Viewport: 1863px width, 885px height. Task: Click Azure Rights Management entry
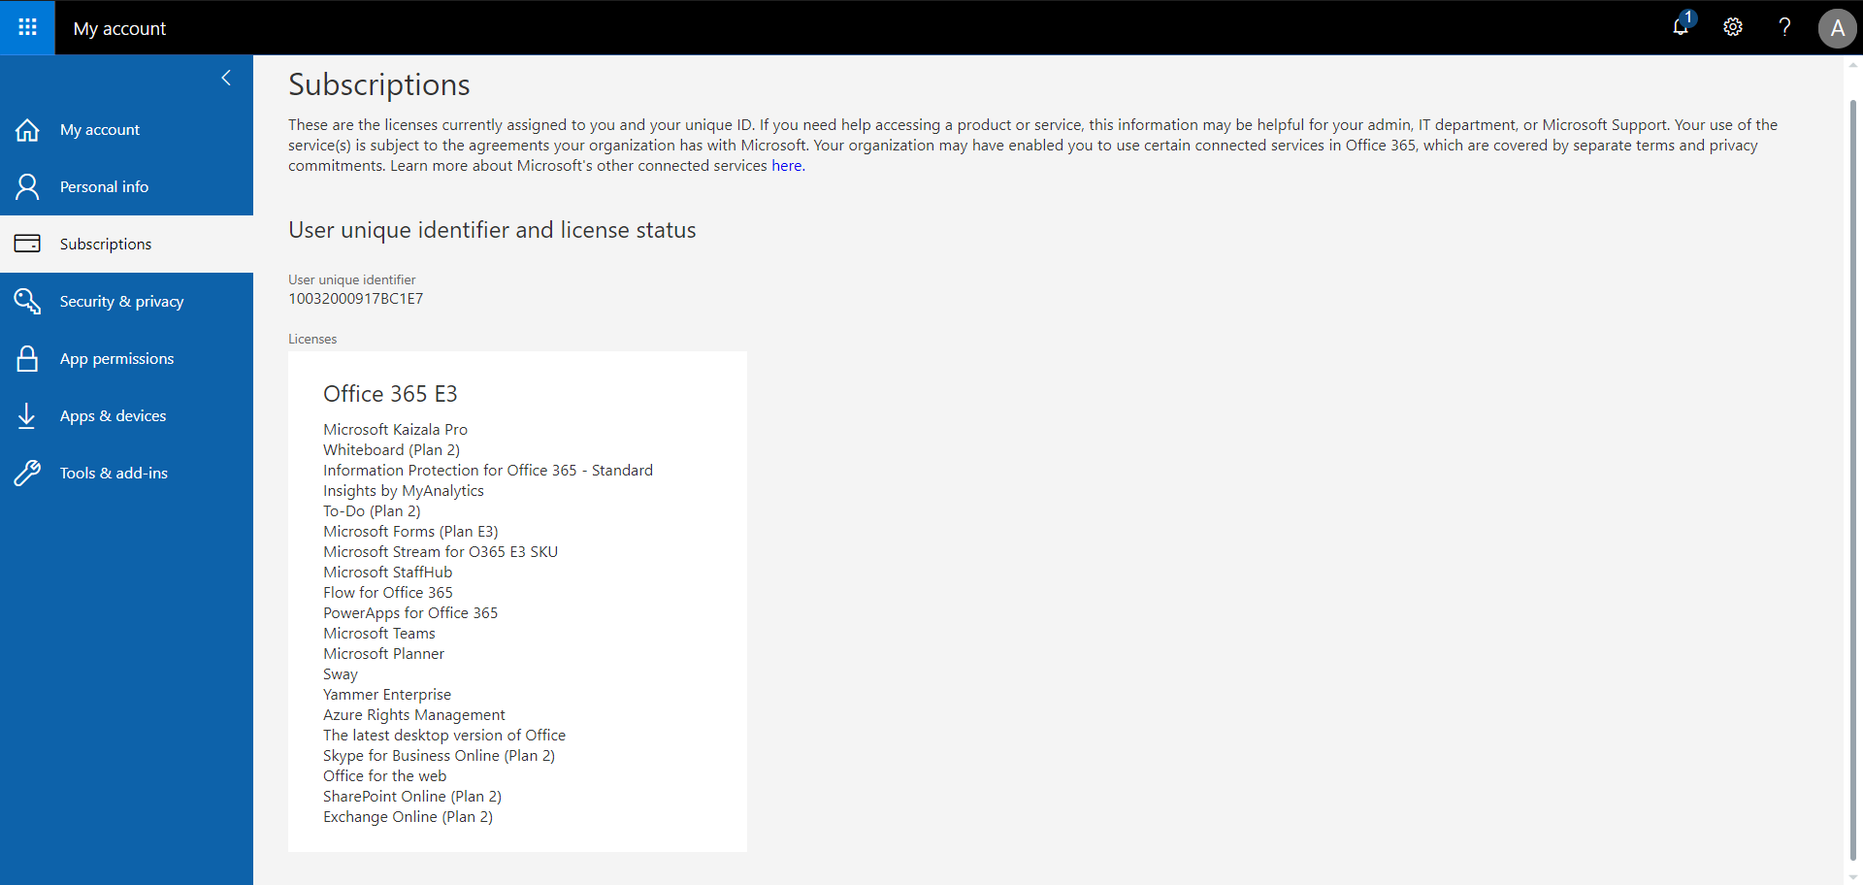[414, 715]
